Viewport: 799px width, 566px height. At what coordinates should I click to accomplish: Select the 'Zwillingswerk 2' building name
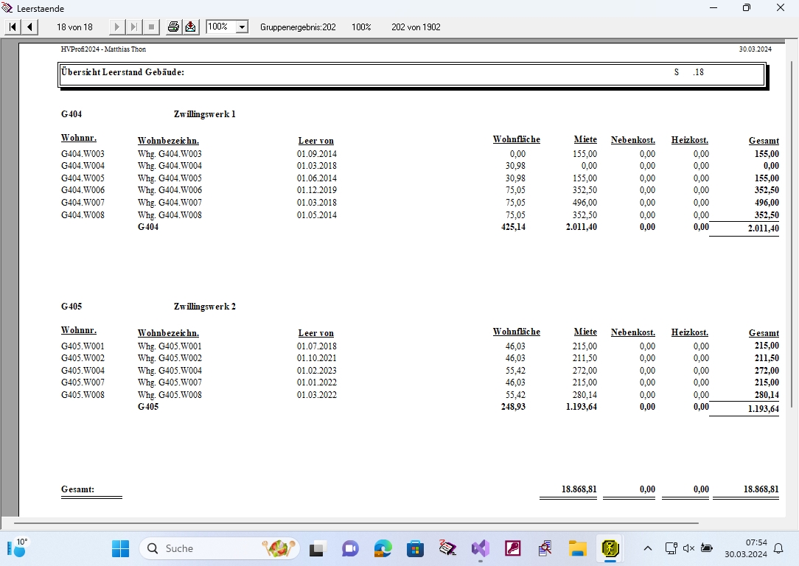point(205,306)
